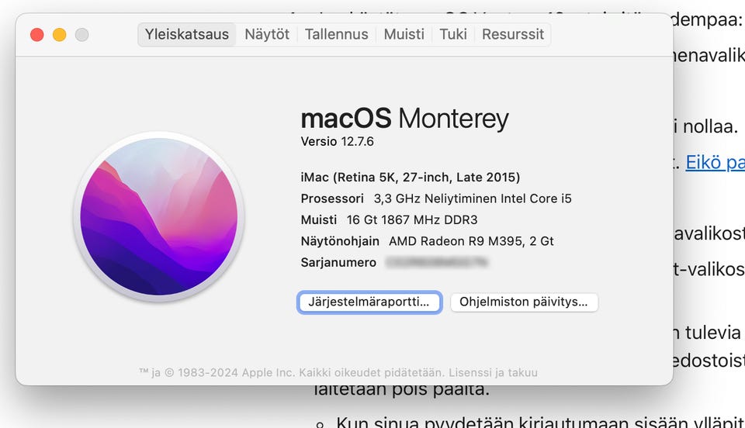745x428 pixels.
Task: Click the Versio 12.7.6 version text
Action: [338, 141]
